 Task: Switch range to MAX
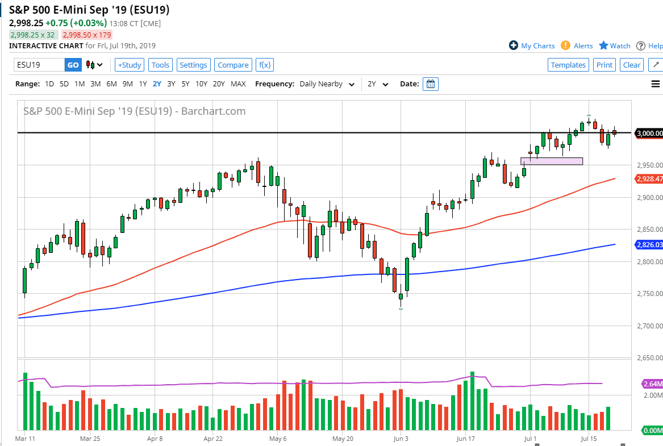238,84
